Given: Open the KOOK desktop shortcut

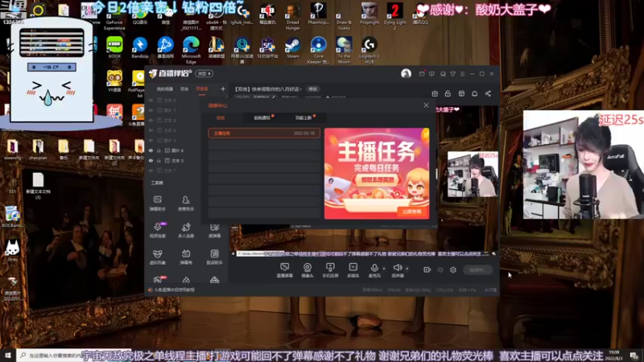Looking at the screenshot, I should [x=114, y=47].
